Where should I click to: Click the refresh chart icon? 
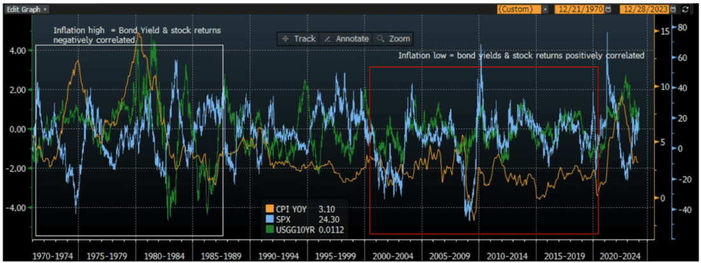click(685, 10)
